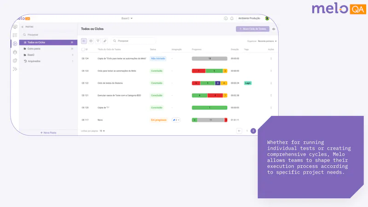The height and width of the screenshot is (207, 368).
Task: Go to page 1
Action: [247, 131]
